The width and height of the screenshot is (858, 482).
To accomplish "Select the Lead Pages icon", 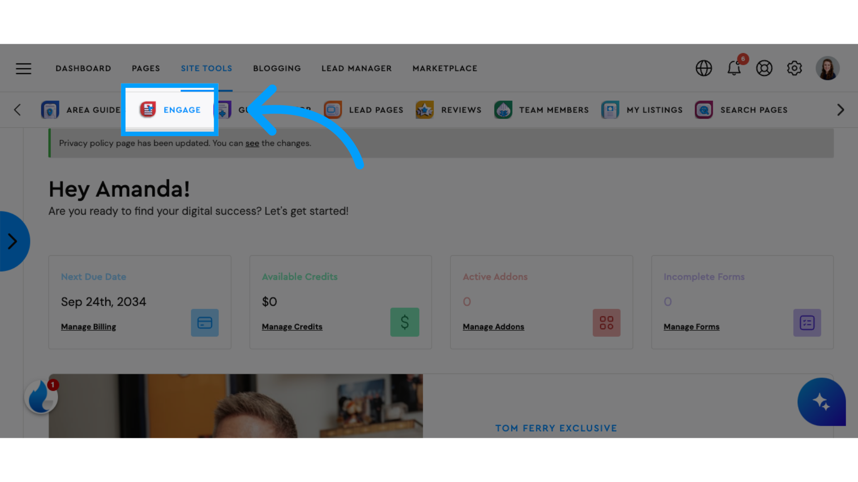I will (x=333, y=109).
